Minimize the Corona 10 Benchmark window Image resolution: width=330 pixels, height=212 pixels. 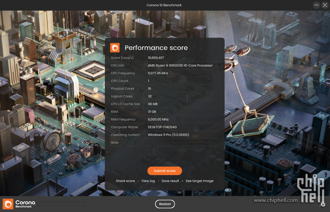316,5
